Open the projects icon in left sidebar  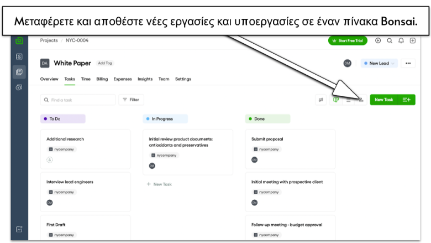coord(19,72)
